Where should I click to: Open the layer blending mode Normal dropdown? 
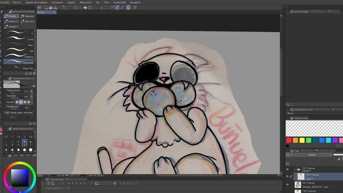(313, 155)
